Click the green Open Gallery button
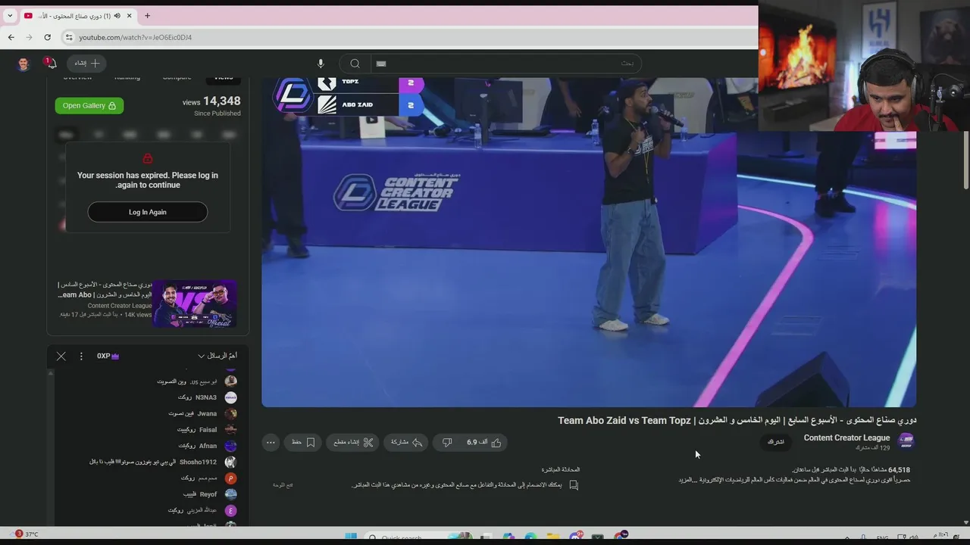 [x=89, y=106]
